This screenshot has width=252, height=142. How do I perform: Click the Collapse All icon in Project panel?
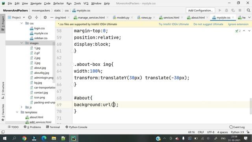click(x=37, y=17)
